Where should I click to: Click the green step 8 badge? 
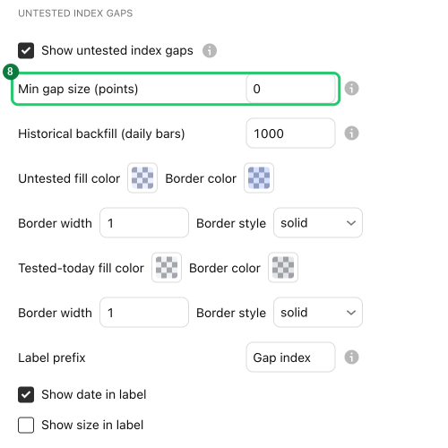click(11, 72)
